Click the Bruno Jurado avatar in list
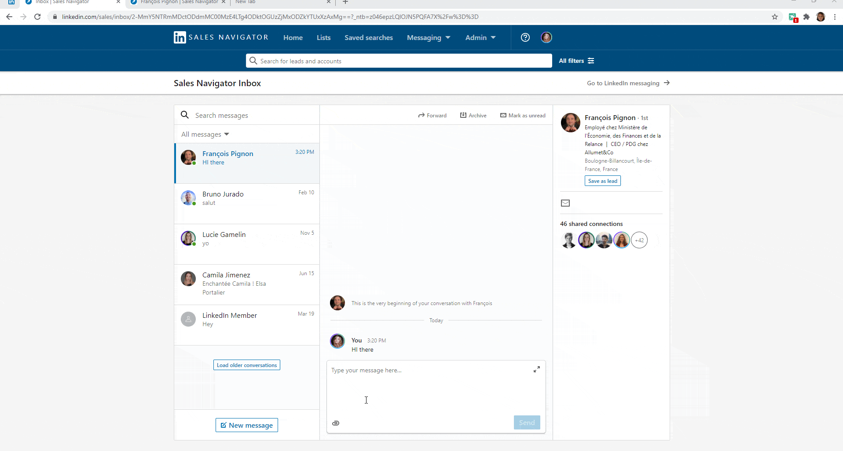 [x=188, y=198]
